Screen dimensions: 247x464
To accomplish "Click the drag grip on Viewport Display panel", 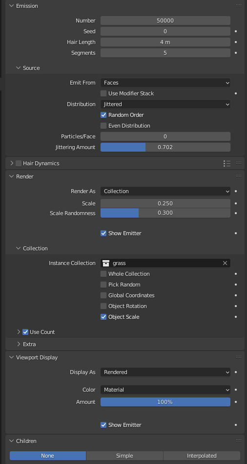I will point(239,357).
